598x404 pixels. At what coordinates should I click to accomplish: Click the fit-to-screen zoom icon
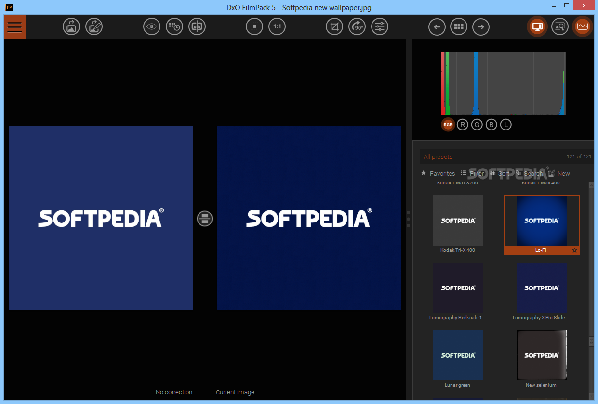pos(254,26)
